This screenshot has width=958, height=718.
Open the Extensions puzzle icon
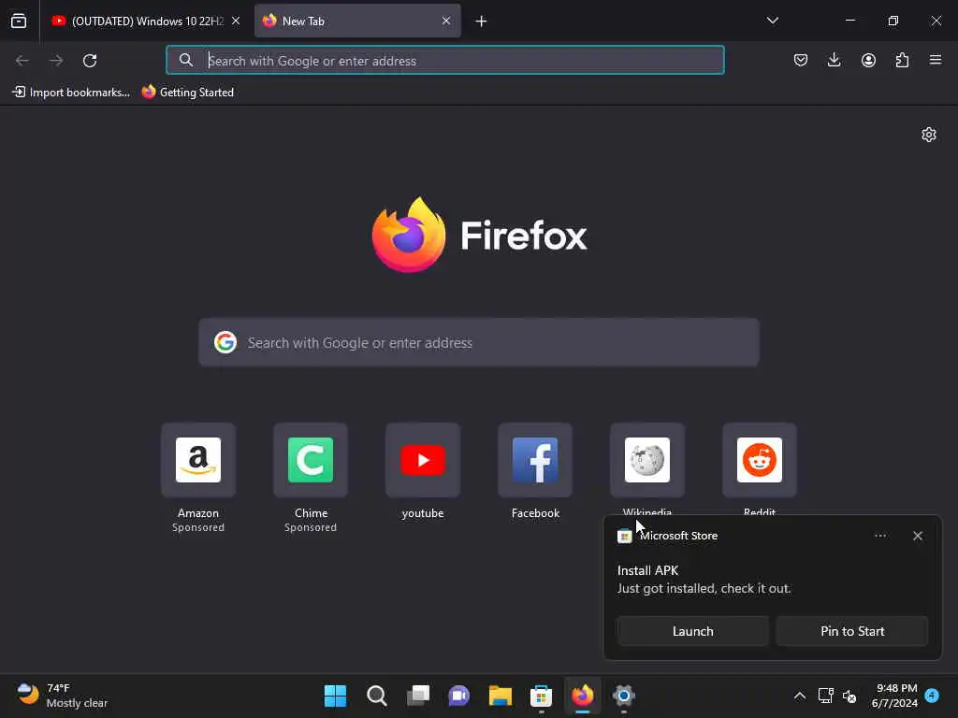point(902,60)
